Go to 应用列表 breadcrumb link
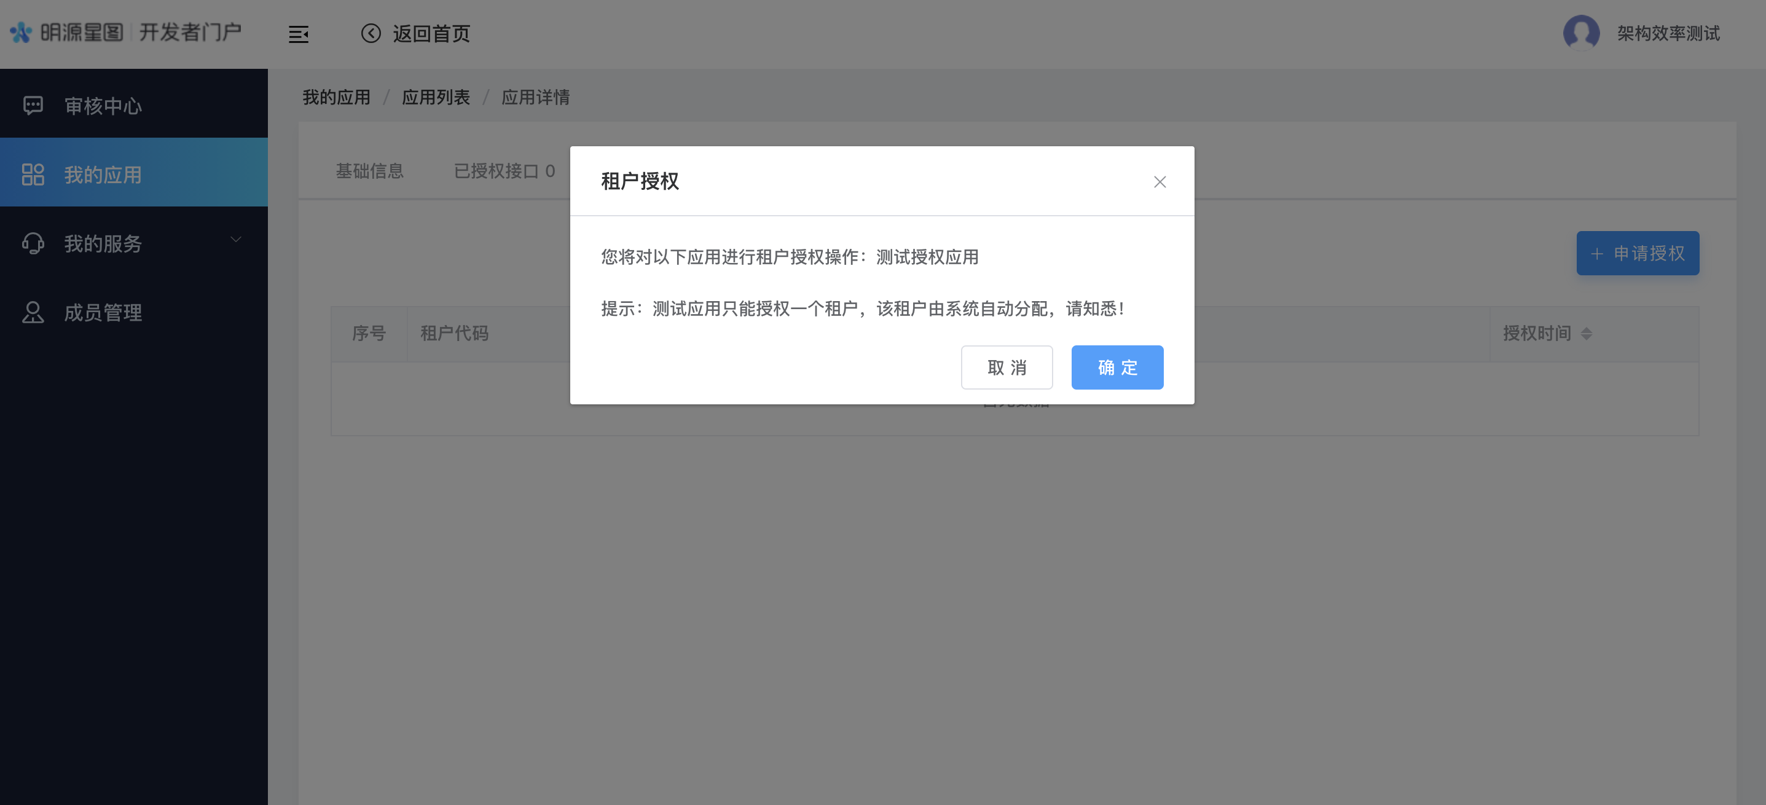1766x805 pixels. click(436, 97)
